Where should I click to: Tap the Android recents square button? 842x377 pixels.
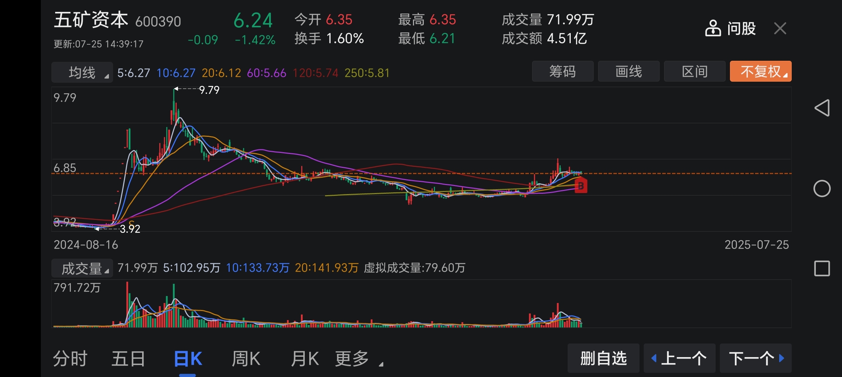(x=822, y=268)
